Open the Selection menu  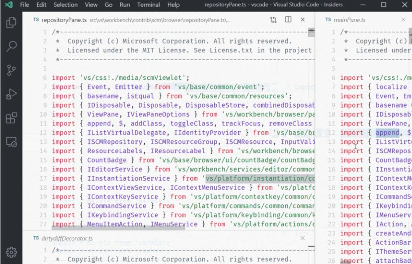[66, 5]
